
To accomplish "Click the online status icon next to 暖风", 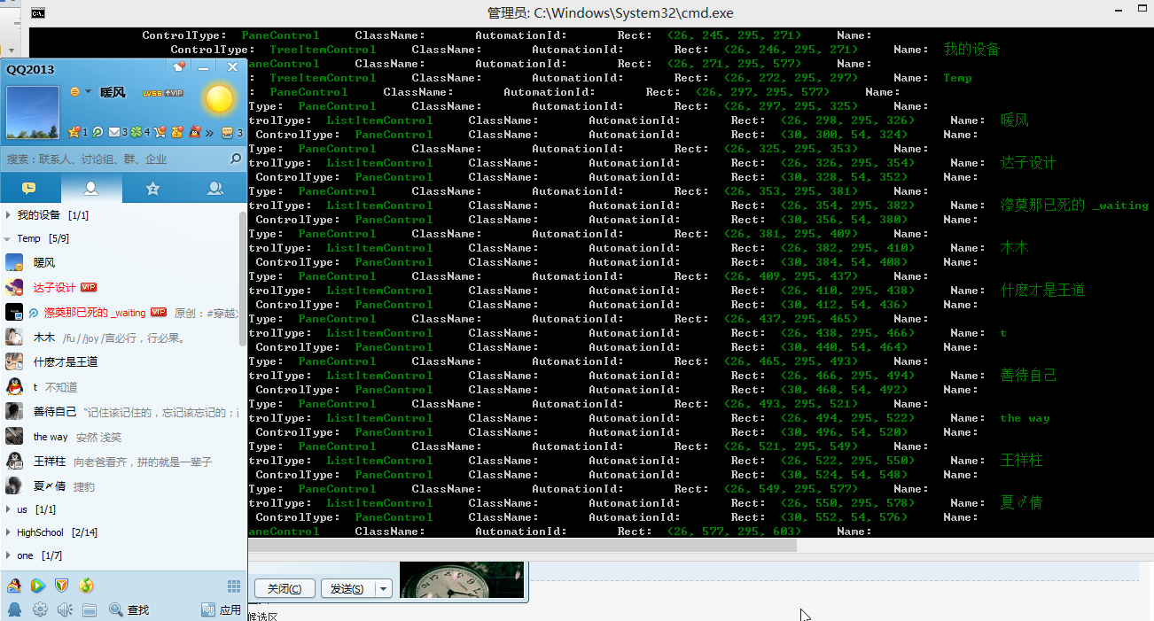I will pyautogui.click(x=74, y=92).
